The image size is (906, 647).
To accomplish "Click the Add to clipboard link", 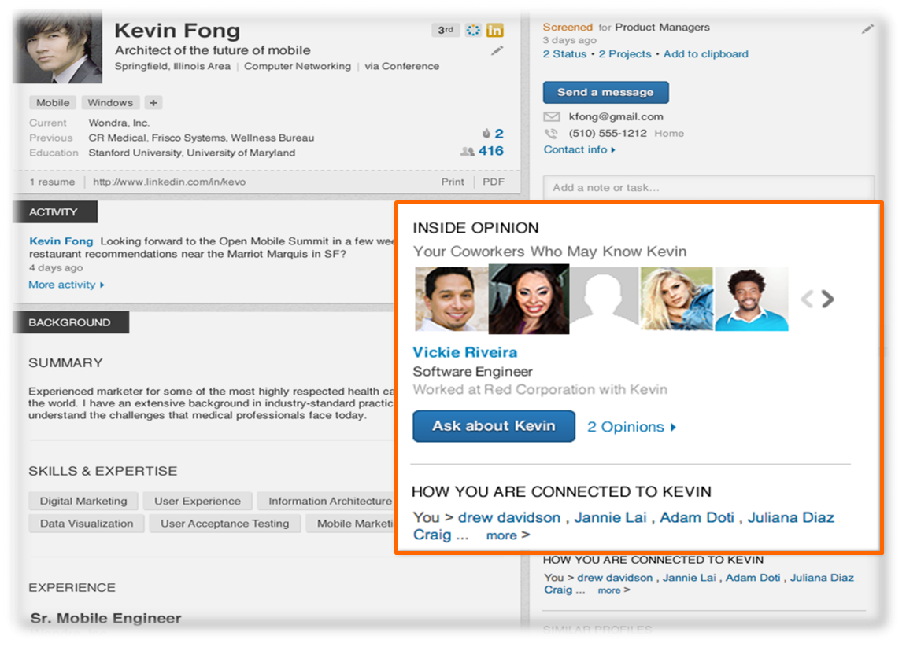I will tap(705, 54).
